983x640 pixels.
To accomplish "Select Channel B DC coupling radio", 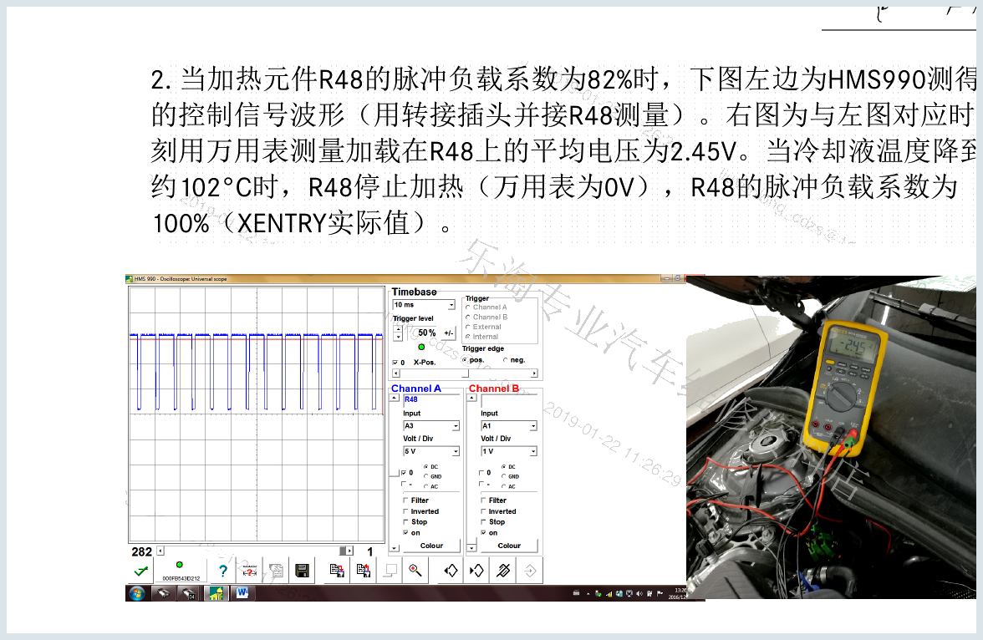I will click(504, 467).
